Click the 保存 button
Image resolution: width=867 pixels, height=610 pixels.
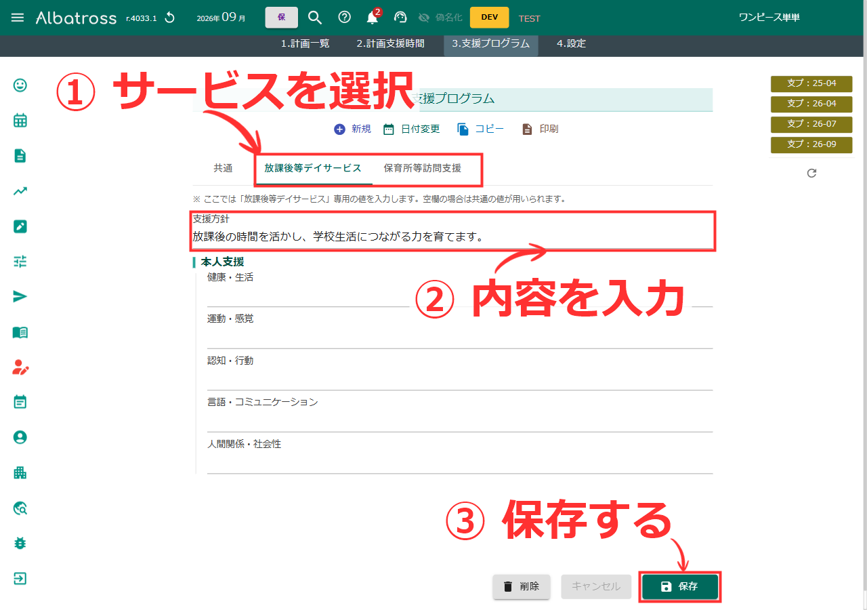pyautogui.click(x=680, y=586)
